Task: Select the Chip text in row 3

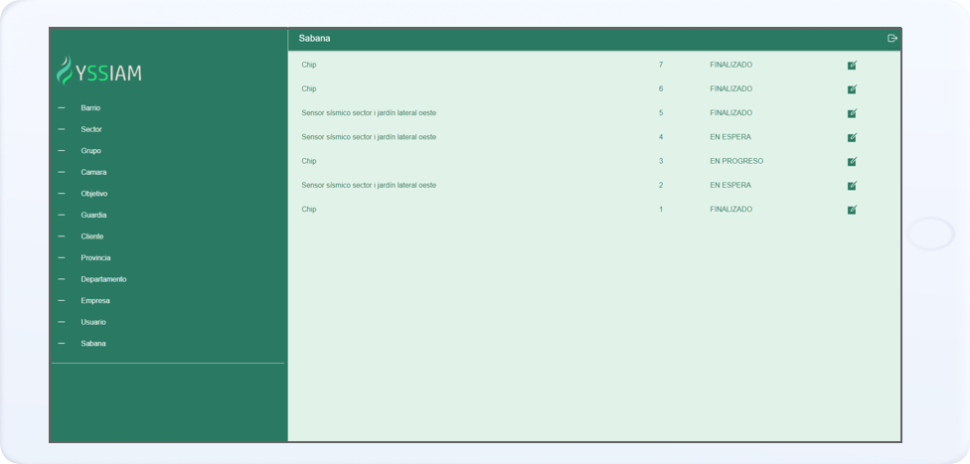Action: (309, 162)
